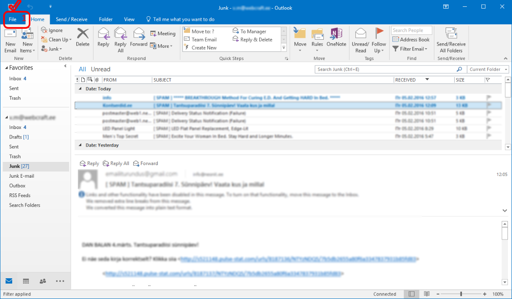Image resolution: width=512 pixels, height=299 pixels.
Task: Open the File tab
Action: pos(13,19)
